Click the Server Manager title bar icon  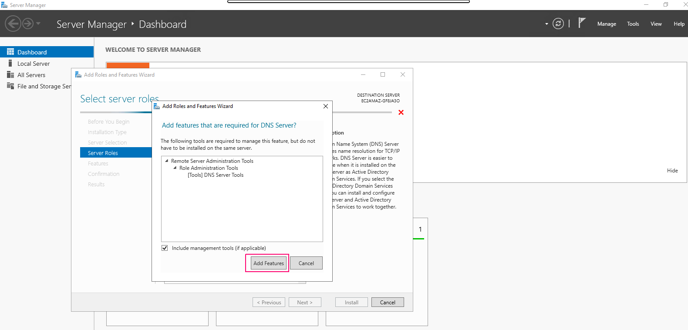click(x=4, y=5)
